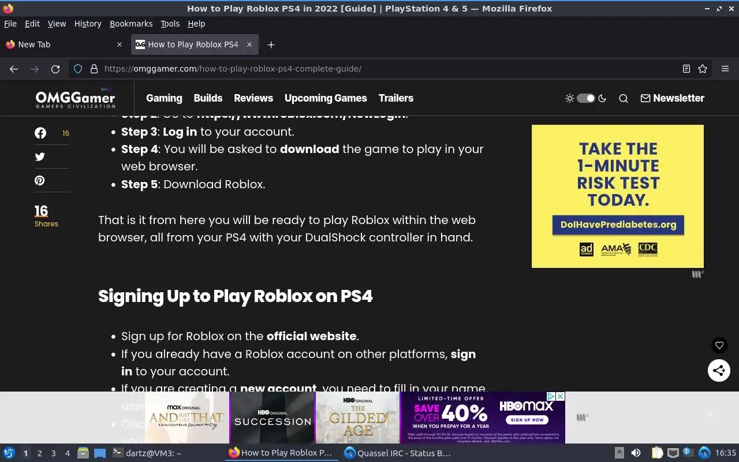Open the file manager taskbar icon
Image resolution: width=739 pixels, height=462 pixels.
coord(83,453)
